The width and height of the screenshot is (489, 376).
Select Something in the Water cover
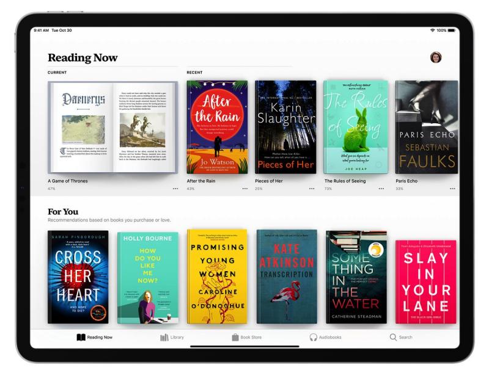356,277
